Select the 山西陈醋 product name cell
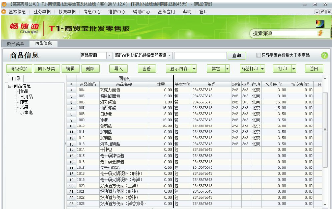This screenshot has height=209, width=332. pos(124,108)
